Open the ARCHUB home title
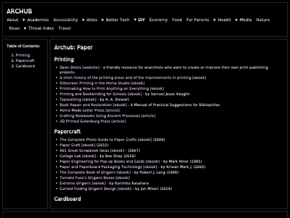Image resolution: width=290 pixels, height=218 pixels. point(19,11)
